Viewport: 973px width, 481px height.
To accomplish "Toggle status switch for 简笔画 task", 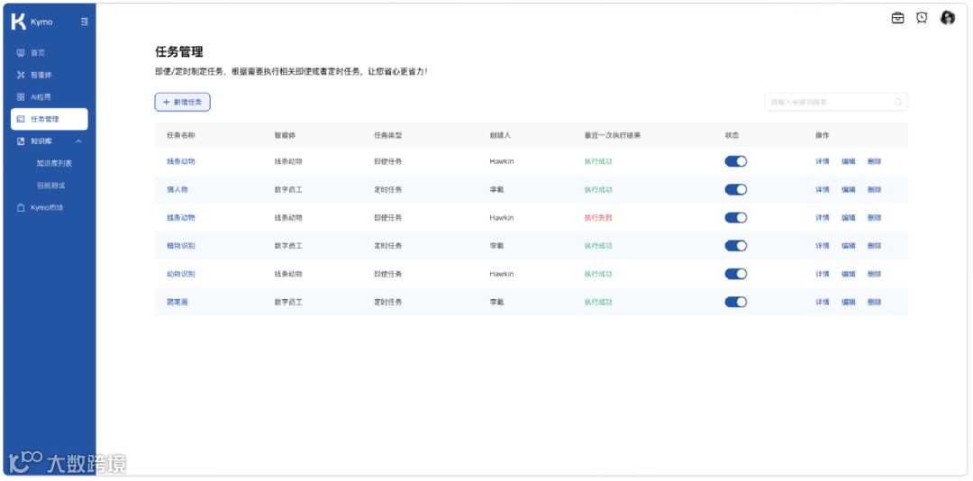I will 735,302.
